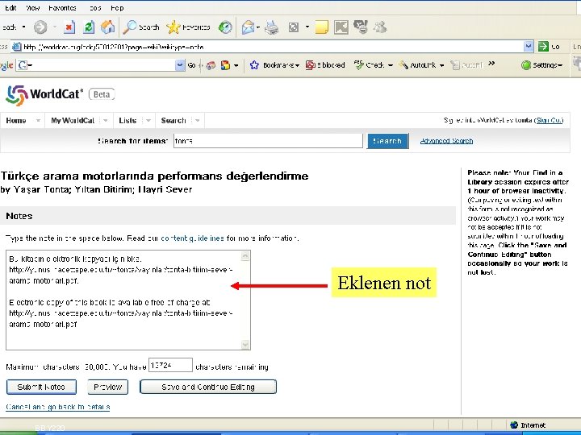Viewport: 581px width, 435px height.
Task: Click Save and Continue Editing button
Action: pos(208,387)
